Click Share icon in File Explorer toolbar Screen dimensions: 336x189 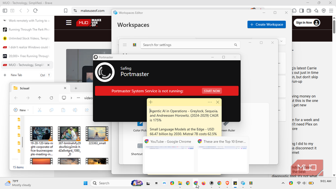pos(87,110)
